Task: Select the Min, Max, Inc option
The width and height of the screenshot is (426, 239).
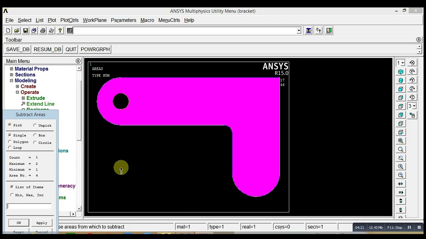Action: coord(12,195)
